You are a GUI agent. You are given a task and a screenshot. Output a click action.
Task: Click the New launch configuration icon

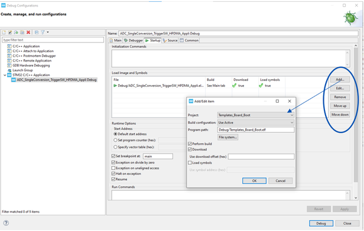point(4,32)
